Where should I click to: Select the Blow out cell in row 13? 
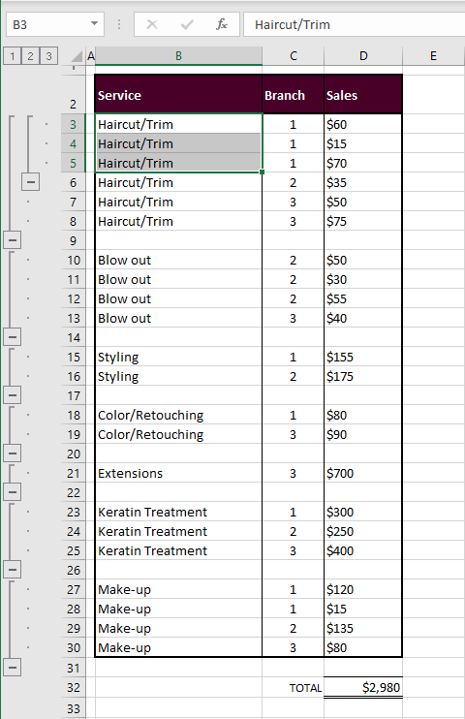coord(178,318)
